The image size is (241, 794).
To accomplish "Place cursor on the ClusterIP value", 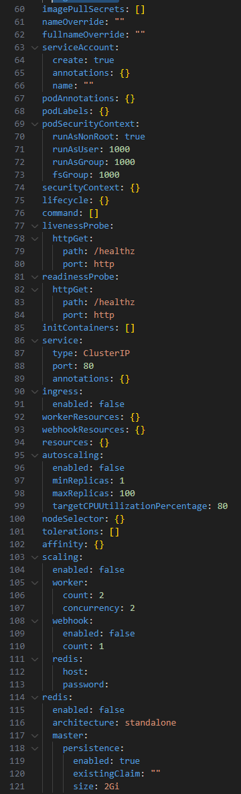I will (x=104, y=353).
